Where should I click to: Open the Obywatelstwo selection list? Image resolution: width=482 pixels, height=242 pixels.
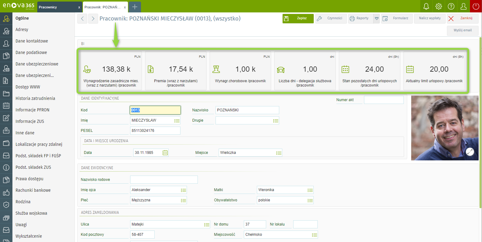(310, 200)
